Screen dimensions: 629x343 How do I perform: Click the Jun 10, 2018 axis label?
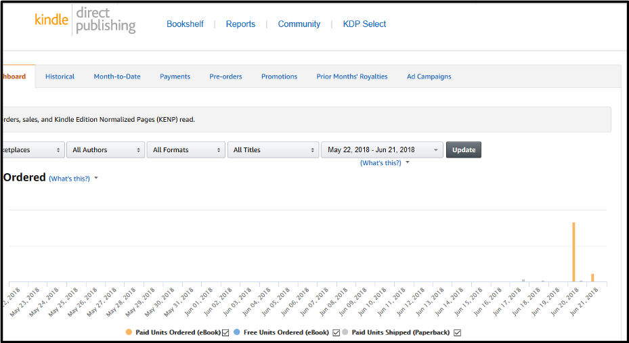click(x=372, y=302)
